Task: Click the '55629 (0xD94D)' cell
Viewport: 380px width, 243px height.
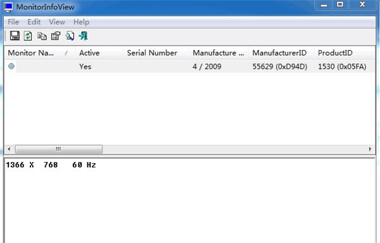Action: 280,66
